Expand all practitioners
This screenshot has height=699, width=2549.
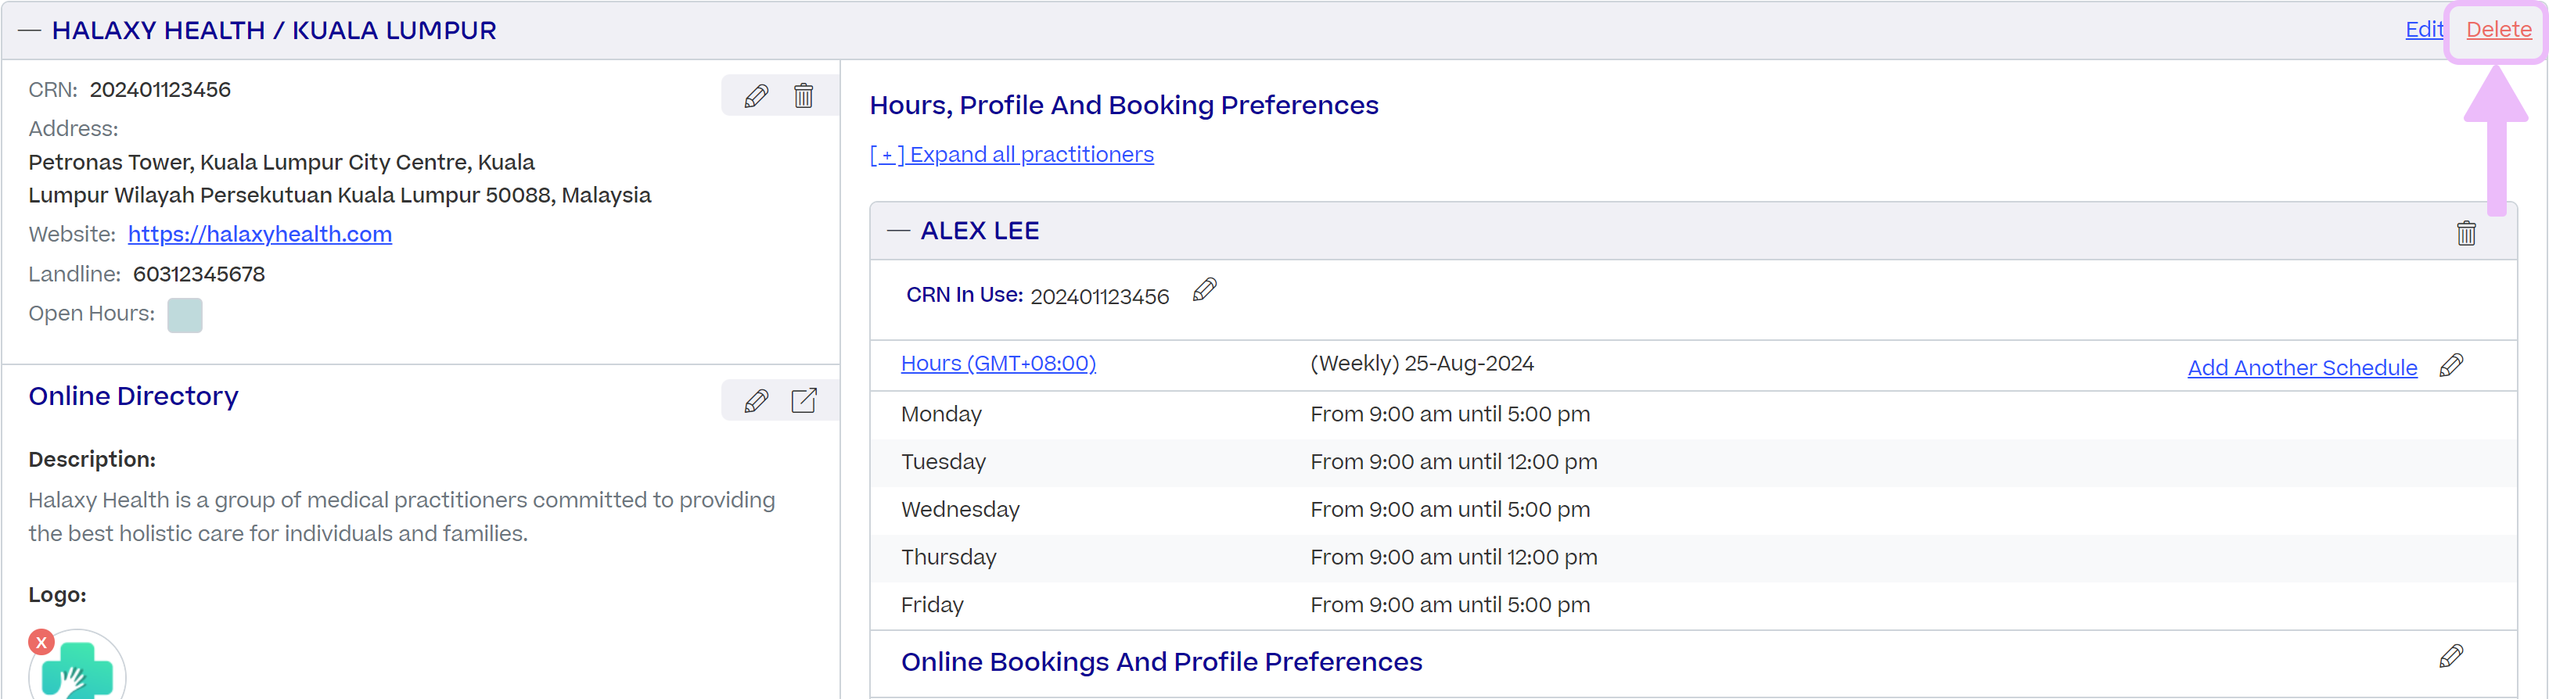tap(1012, 154)
